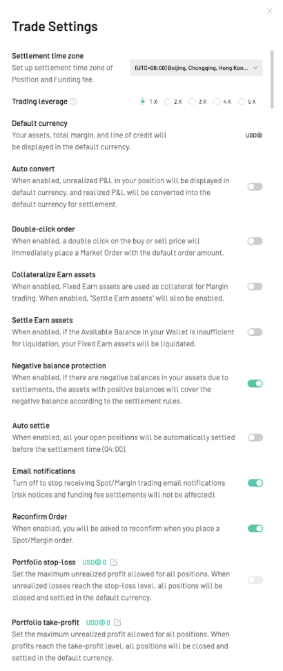Enable the Auto convert toggle
The width and height of the screenshot is (283, 671).
[255, 187]
